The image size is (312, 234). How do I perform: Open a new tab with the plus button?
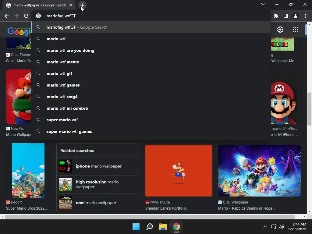pyautogui.click(x=82, y=5)
